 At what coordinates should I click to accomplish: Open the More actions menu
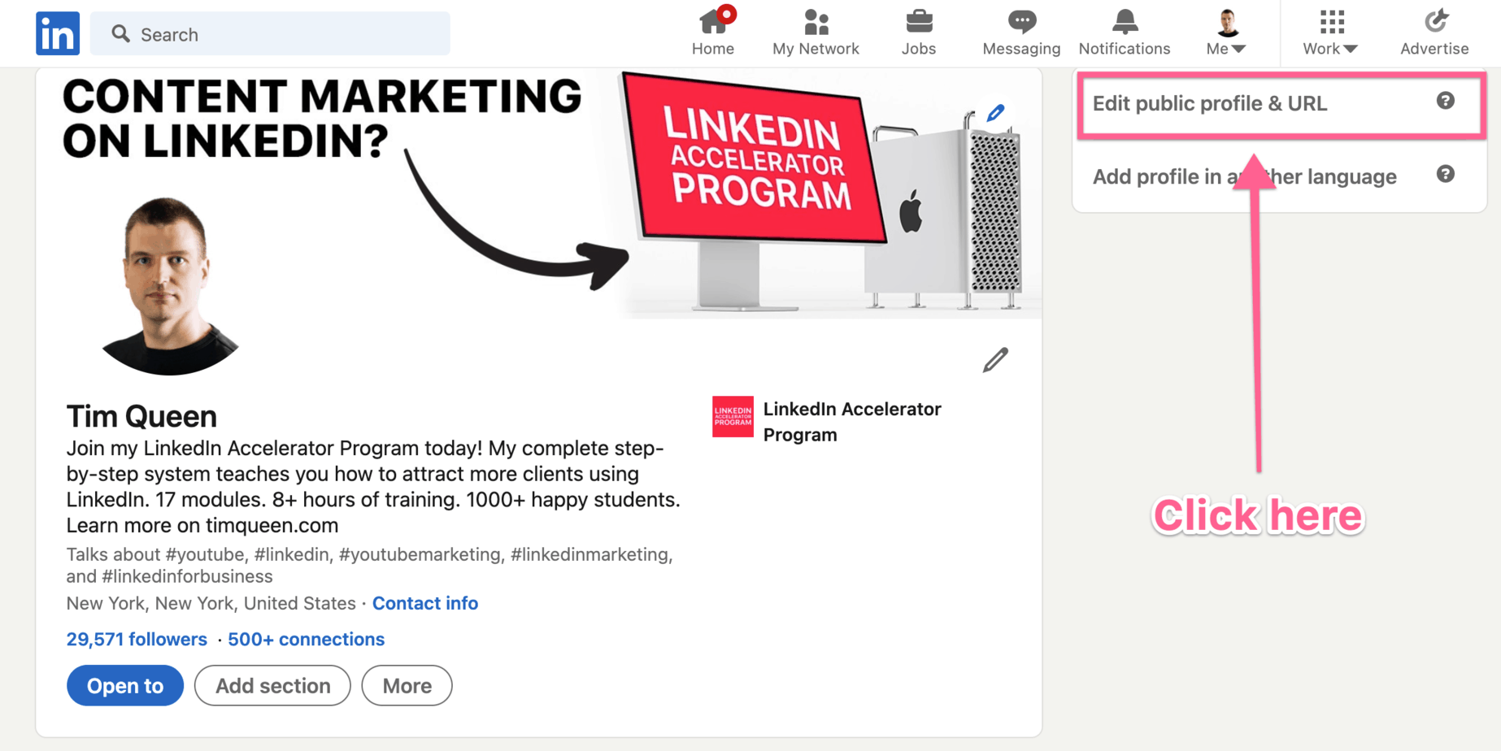(407, 686)
